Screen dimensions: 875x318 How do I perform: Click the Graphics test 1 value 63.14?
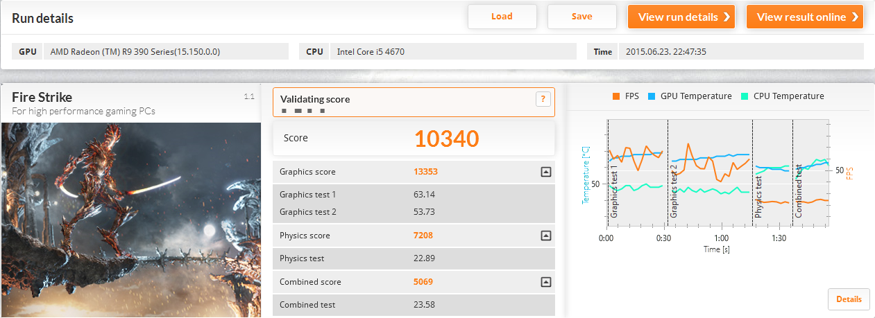pyautogui.click(x=425, y=195)
